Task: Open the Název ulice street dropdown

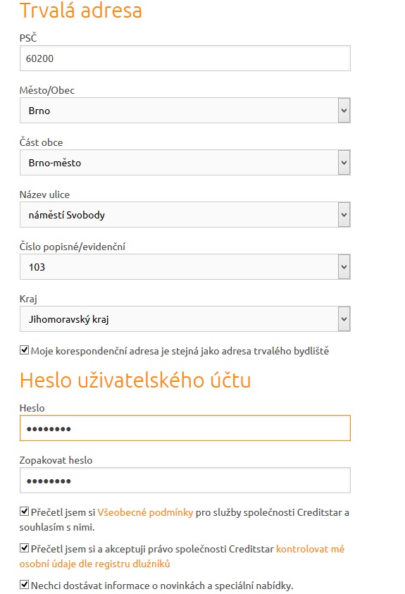Action: coord(185,214)
